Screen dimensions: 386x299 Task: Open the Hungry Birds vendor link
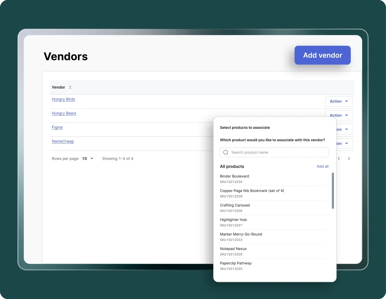click(63, 99)
